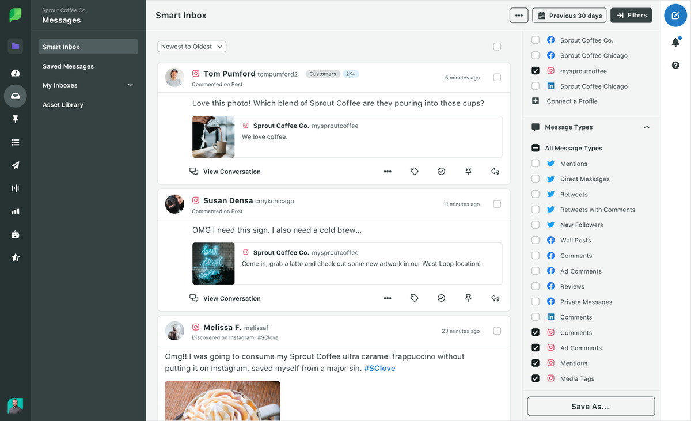Click the blue compose pencil button
Screen dimensions: 691x421
coord(675,16)
